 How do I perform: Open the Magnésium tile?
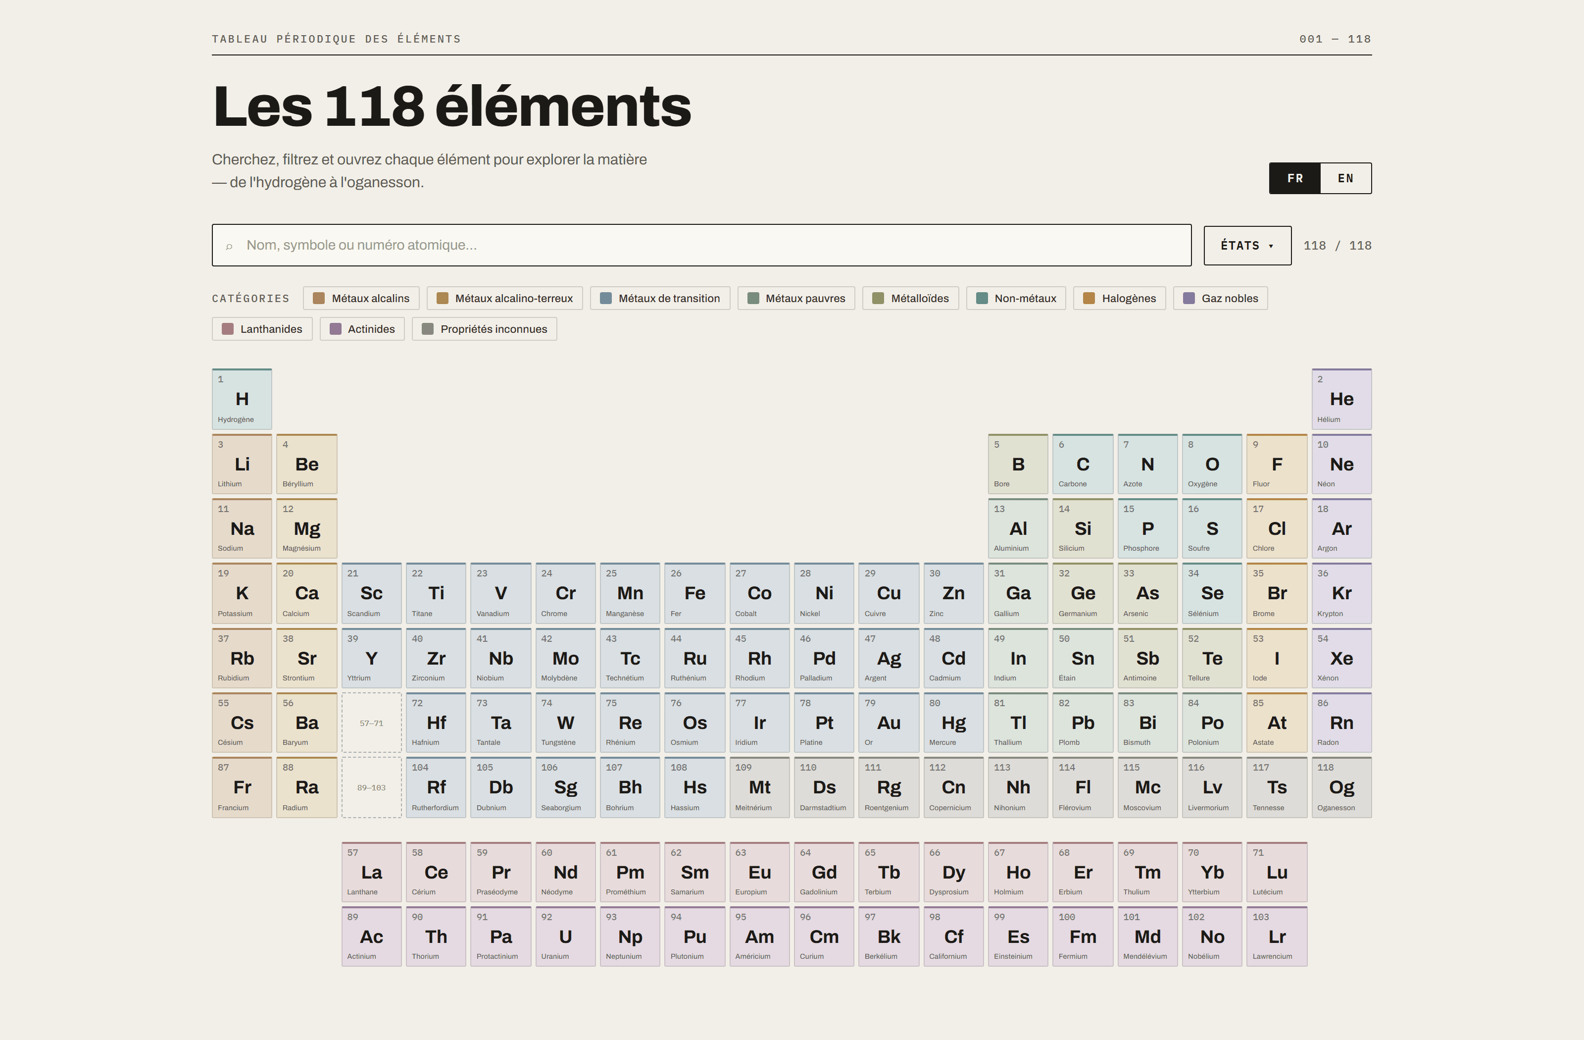[x=307, y=528]
